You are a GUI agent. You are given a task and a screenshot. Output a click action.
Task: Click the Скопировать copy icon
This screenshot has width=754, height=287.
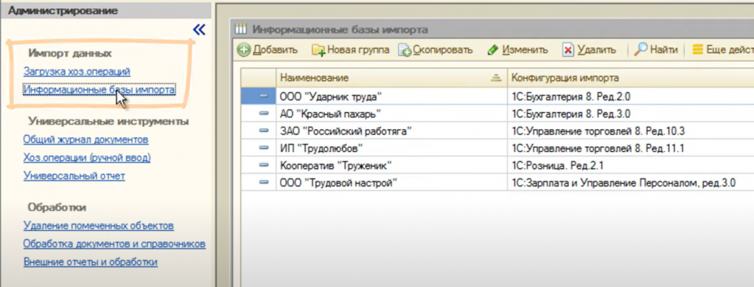(405, 50)
